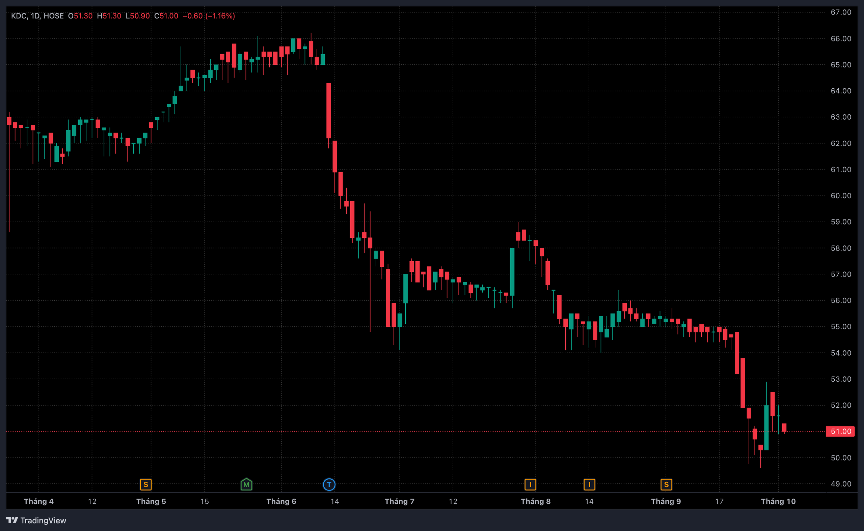Click the 54.00 price axis label
Viewport: 864px width, 531px height.
point(841,353)
